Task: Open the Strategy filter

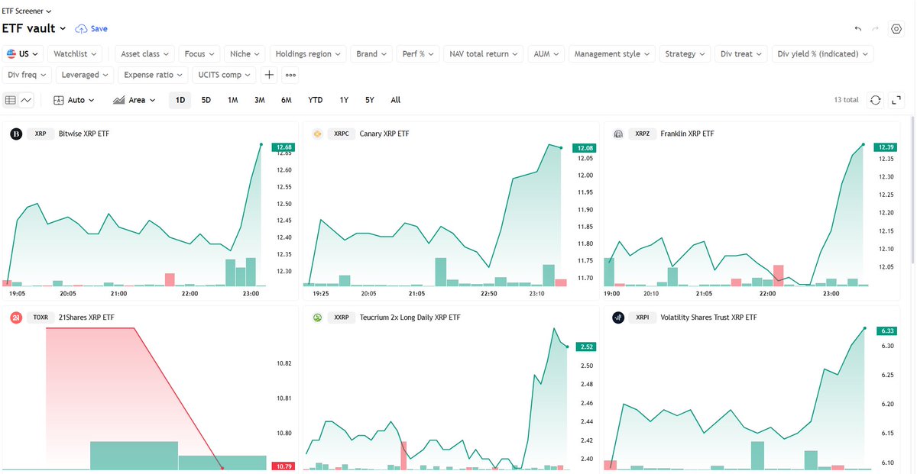Action: (x=685, y=54)
